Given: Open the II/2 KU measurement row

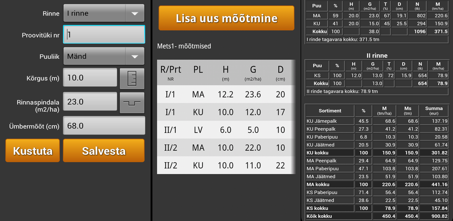Looking at the screenshot, I should [x=226, y=165].
